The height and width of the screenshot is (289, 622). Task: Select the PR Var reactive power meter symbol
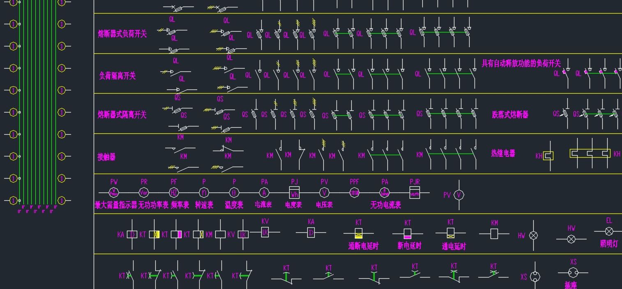pyautogui.click(x=144, y=193)
